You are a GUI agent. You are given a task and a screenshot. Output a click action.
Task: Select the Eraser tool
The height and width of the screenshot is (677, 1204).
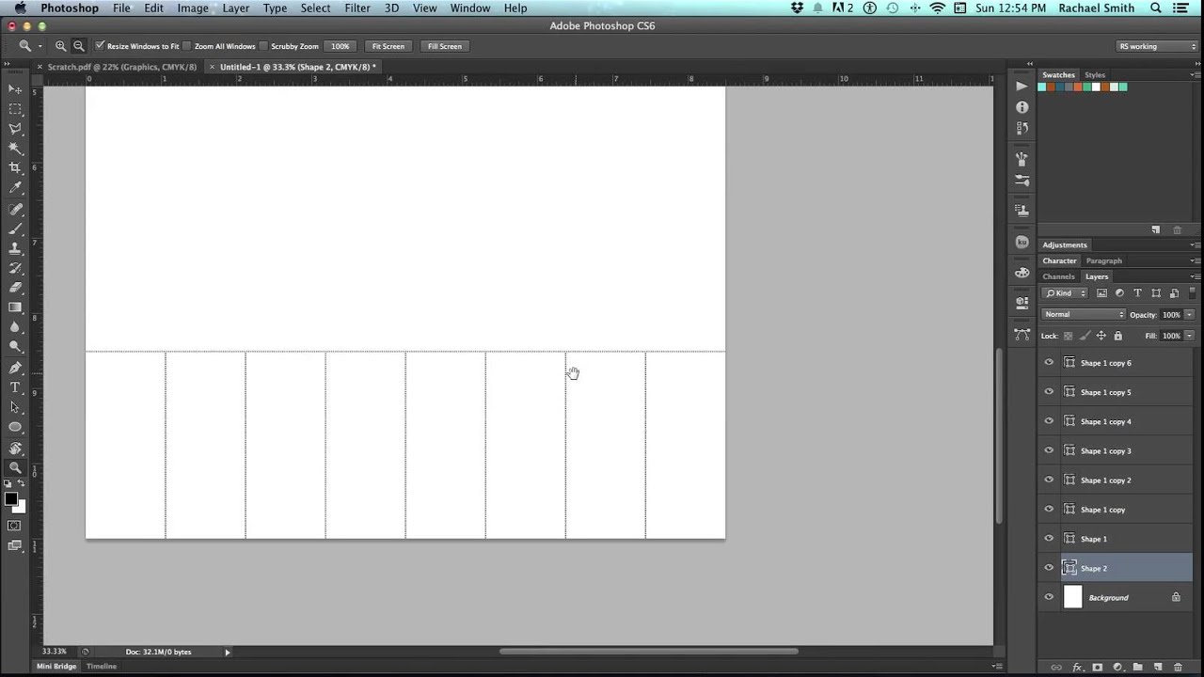click(15, 288)
